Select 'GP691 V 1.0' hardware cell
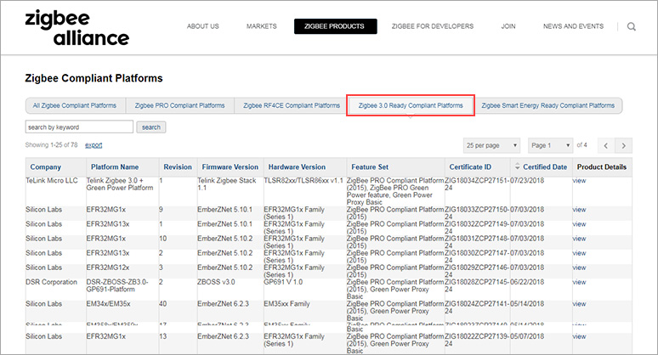 pyautogui.click(x=285, y=282)
